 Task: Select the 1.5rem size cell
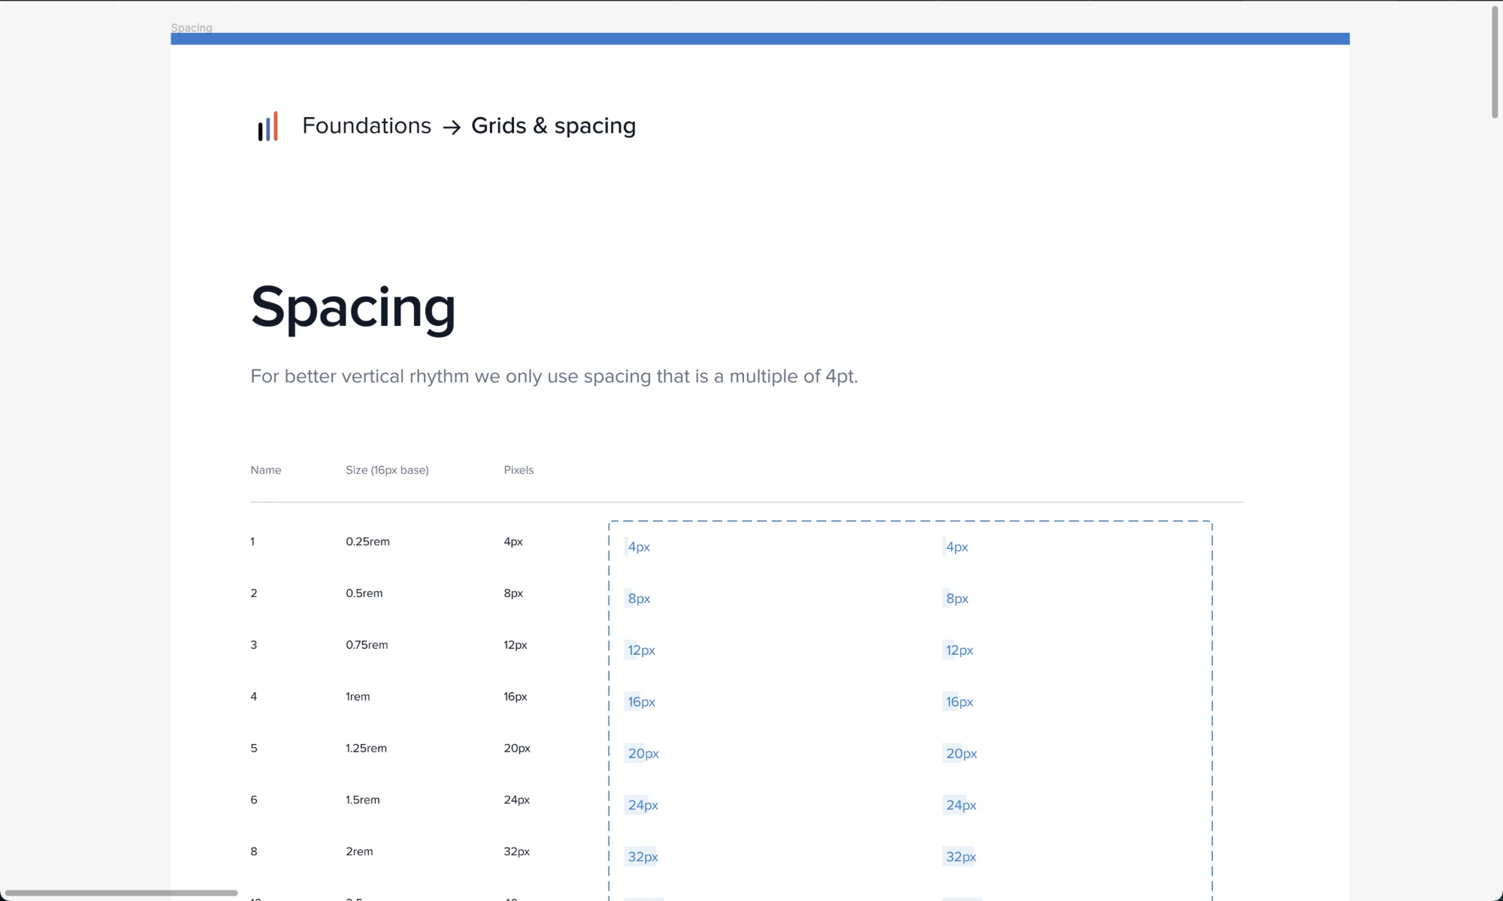pyautogui.click(x=363, y=800)
